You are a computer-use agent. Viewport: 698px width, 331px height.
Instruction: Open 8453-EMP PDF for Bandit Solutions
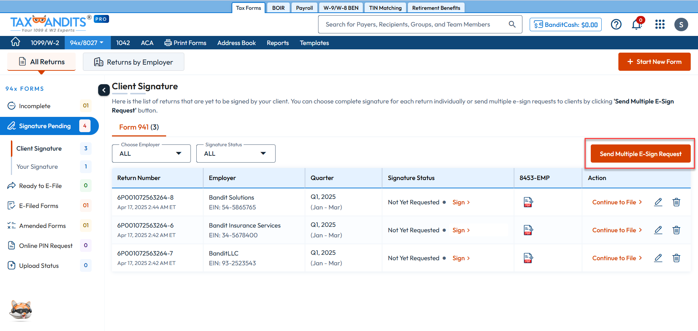(x=528, y=202)
